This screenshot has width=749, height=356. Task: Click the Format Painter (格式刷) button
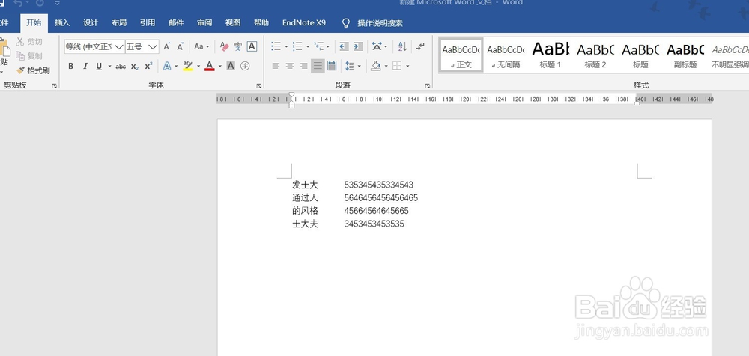33,70
